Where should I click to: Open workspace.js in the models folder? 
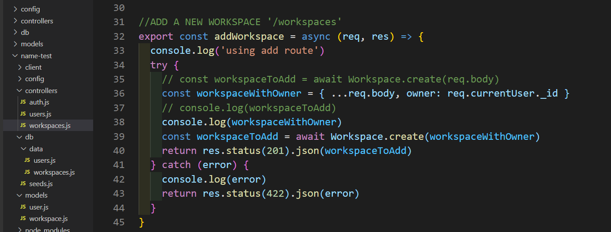[49, 219]
